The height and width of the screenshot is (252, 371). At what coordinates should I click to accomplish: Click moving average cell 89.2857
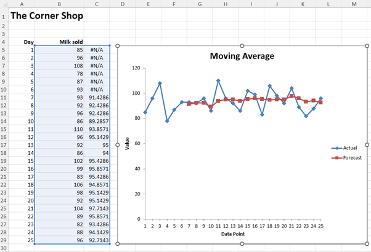97,121
